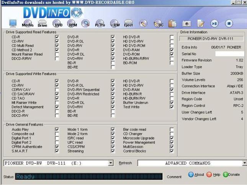
Task: Click the stop button icon in toolbar
Action: [x=229, y=24]
